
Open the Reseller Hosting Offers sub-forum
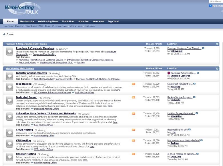[45, 163]
